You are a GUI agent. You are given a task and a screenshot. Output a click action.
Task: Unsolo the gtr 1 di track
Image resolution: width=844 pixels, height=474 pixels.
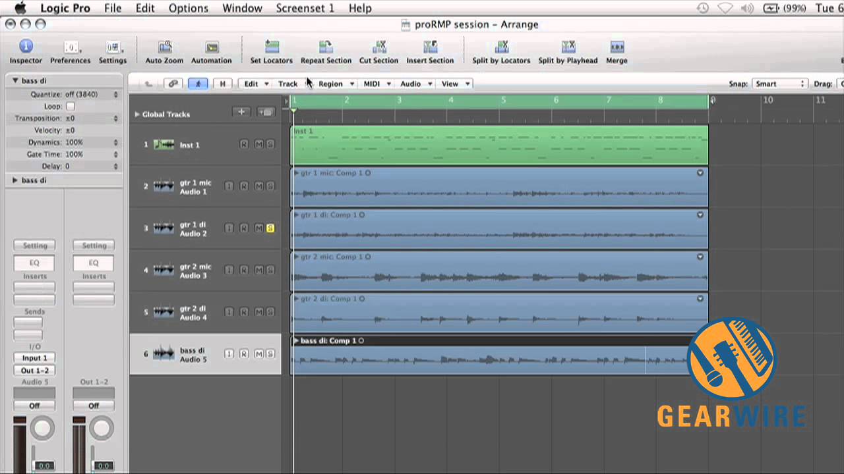pyautogui.click(x=270, y=228)
